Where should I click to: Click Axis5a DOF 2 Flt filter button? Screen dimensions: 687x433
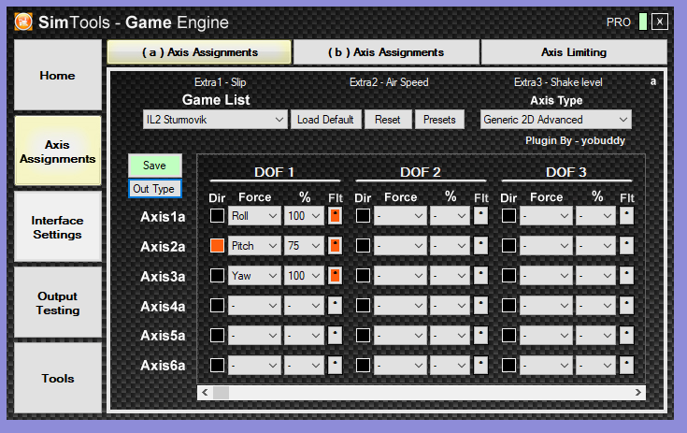coord(481,335)
